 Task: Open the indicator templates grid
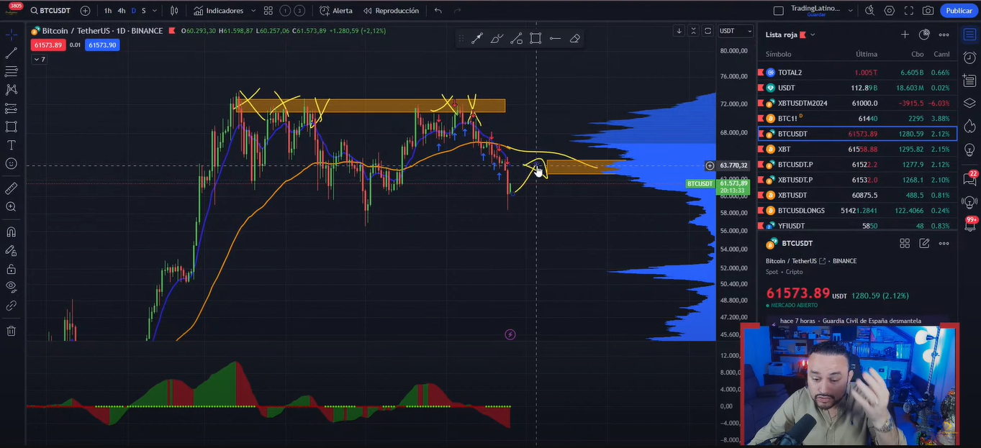pyautogui.click(x=268, y=11)
